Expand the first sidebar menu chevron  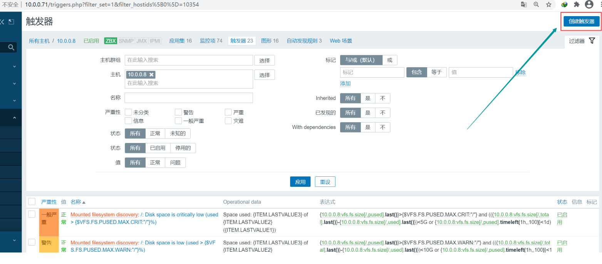pos(14,66)
